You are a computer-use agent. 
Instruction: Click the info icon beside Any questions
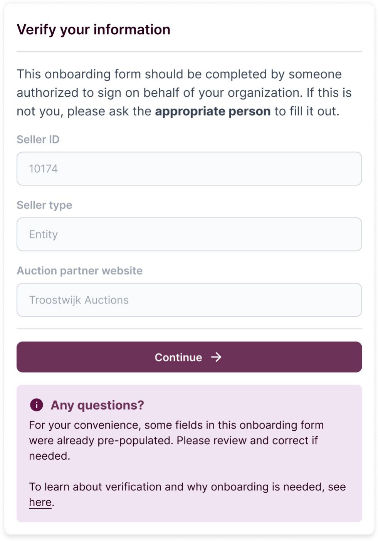(36, 405)
